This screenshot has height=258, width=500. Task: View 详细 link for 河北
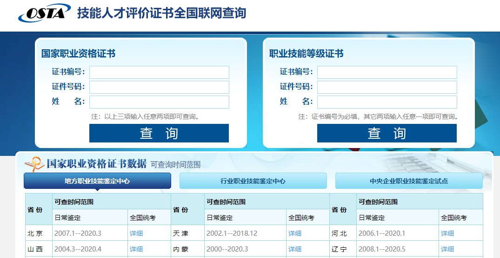pos(447,233)
